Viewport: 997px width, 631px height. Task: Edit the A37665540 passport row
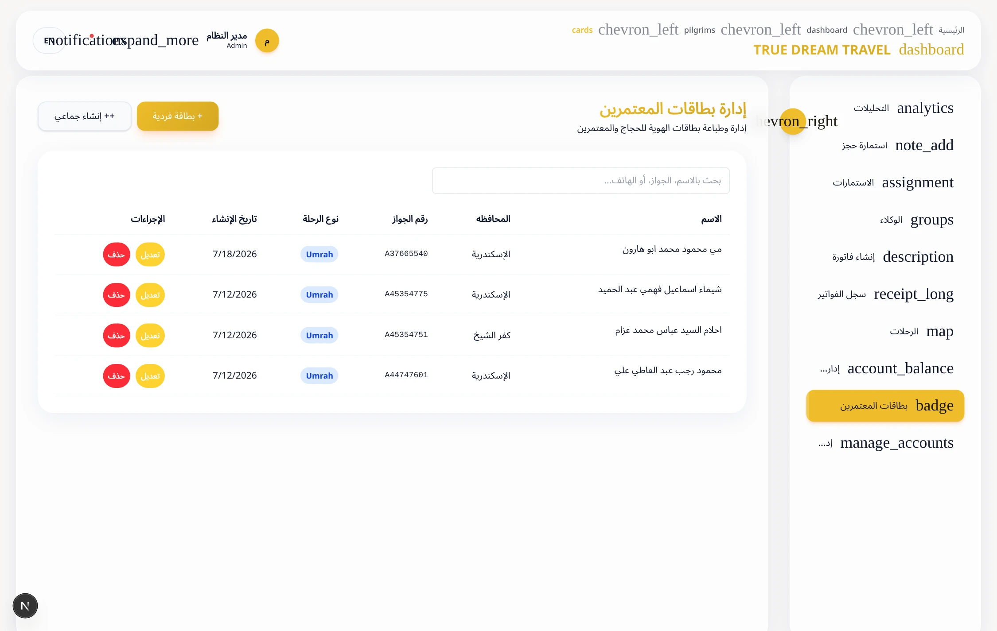click(150, 255)
